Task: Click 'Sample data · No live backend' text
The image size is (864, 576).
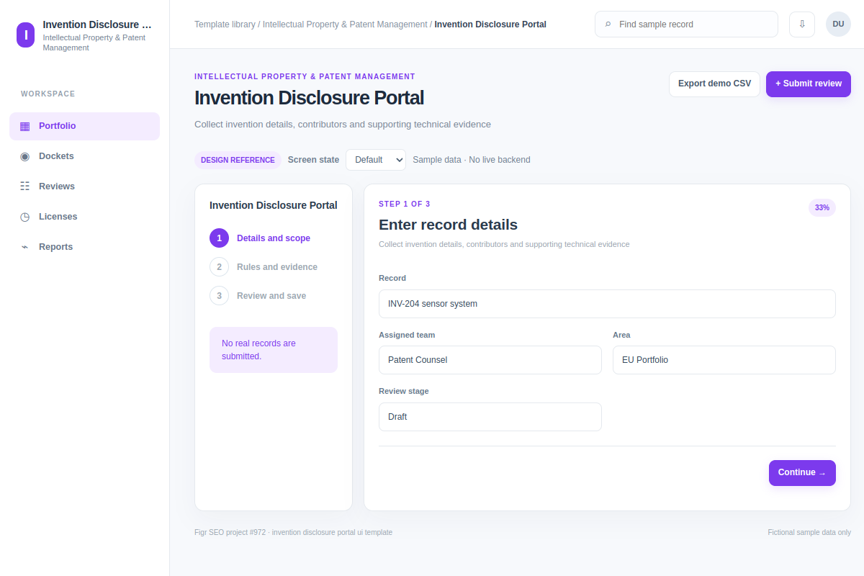Action: click(x=472, y=160)
